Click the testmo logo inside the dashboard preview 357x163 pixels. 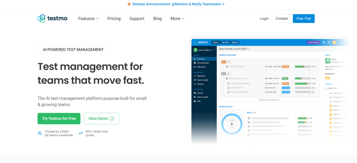click(201, 42)
